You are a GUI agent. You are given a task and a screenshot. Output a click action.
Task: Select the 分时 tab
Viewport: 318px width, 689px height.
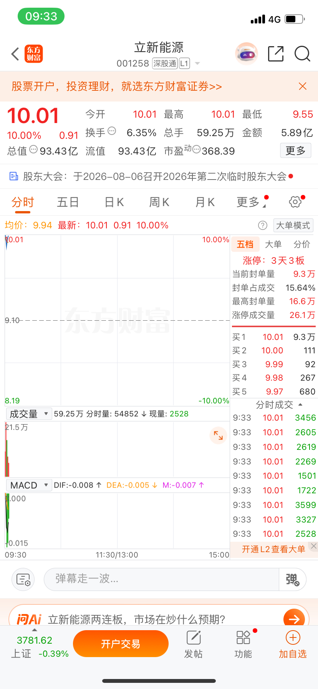tap(23, 202)
